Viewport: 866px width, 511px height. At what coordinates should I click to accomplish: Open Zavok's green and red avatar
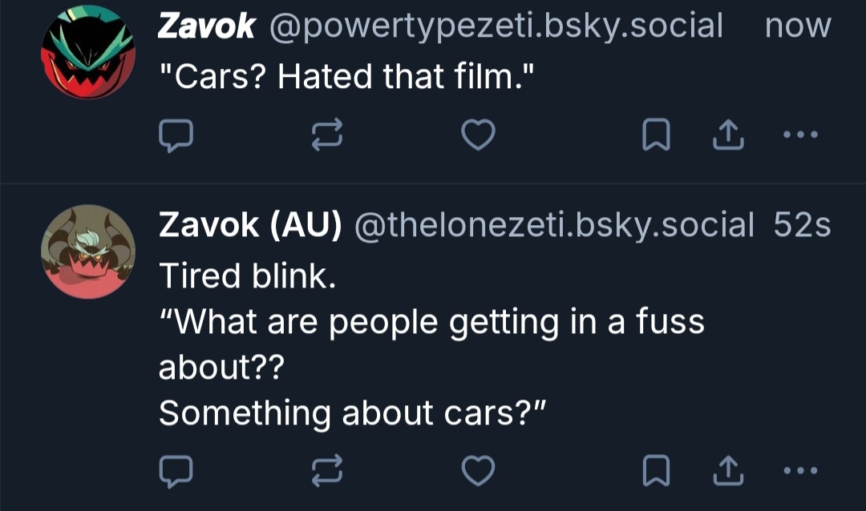pos(88,51)
